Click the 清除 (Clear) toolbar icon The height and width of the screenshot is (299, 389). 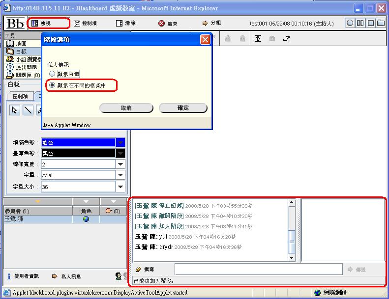tap(120, 23)
